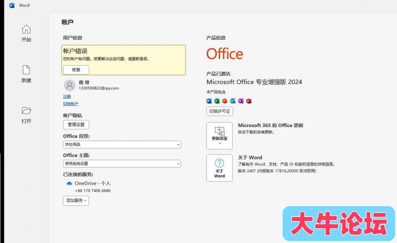Click the Access product icon
397x243 pixels.
[x=249, y=101]
